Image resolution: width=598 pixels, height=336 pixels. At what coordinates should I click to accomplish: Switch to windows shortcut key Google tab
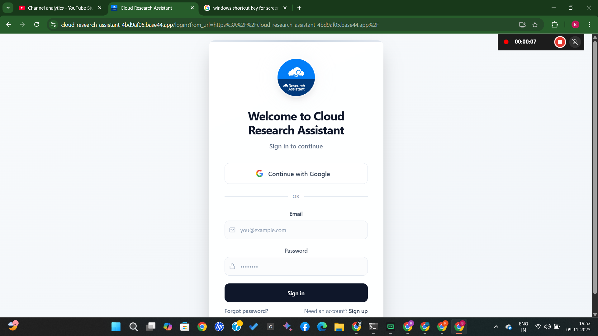tap(245, 8)
